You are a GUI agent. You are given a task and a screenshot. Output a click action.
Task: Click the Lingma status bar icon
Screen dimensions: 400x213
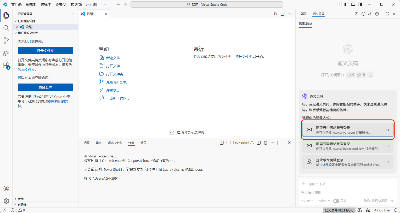point(368,210)
